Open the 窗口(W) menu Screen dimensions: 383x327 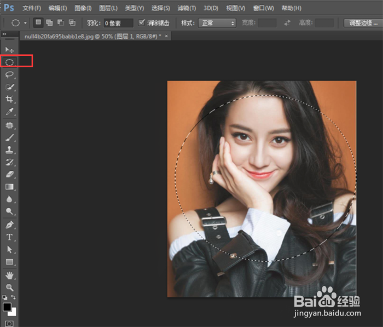coord(263,8)
